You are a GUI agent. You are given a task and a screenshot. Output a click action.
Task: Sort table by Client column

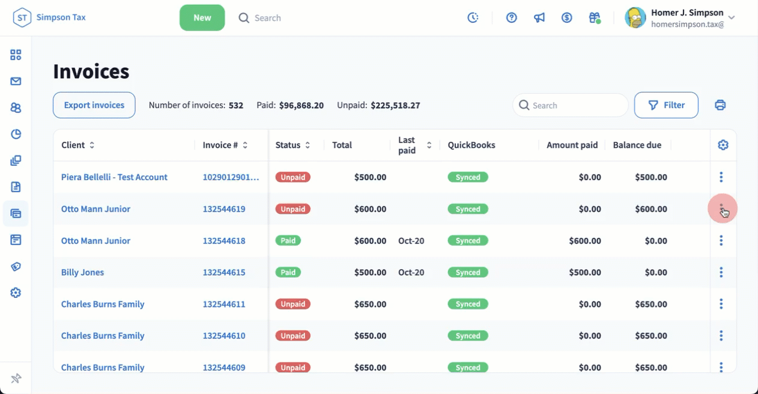point(92,145)
